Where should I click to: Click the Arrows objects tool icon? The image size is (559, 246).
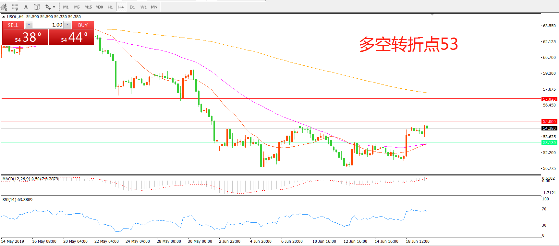(48, 7)
